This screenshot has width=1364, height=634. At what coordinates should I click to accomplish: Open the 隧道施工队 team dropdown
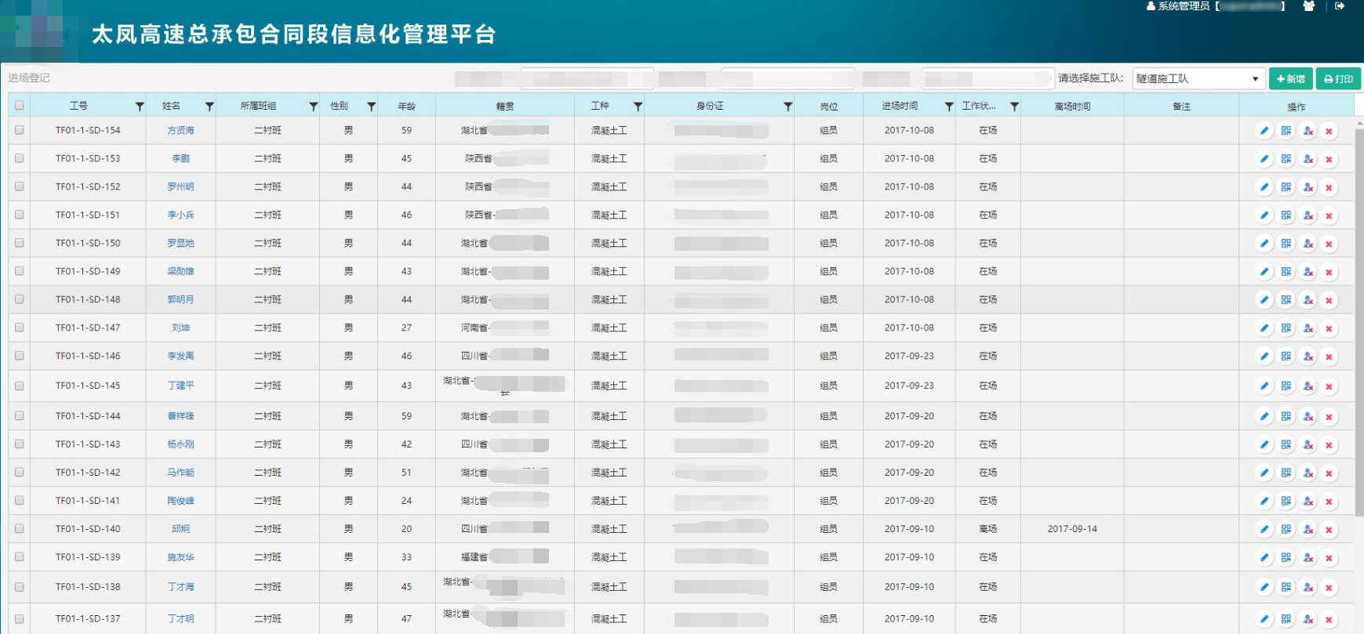coord(1198,78)
